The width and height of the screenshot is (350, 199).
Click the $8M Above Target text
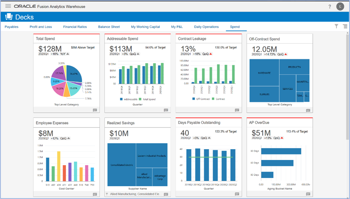click(83, 48)
